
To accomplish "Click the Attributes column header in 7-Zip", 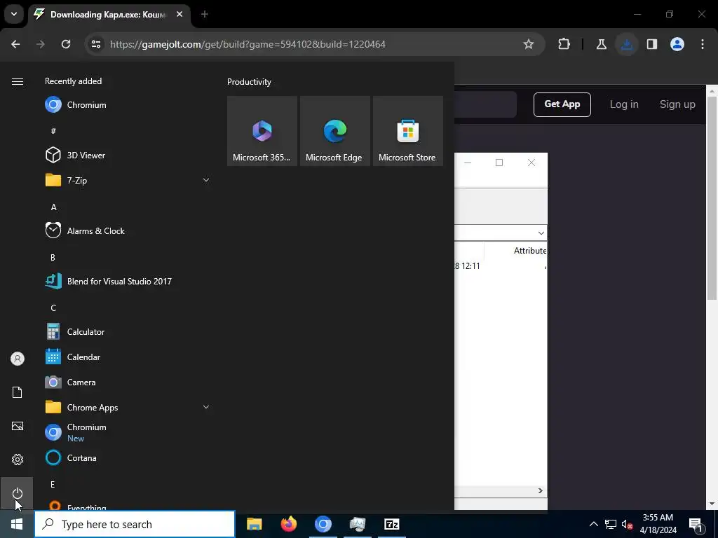I will [x=529, y=251].
